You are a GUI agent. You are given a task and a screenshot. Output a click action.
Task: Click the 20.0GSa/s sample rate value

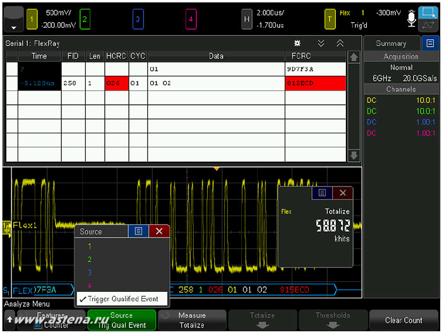[420, 78]
